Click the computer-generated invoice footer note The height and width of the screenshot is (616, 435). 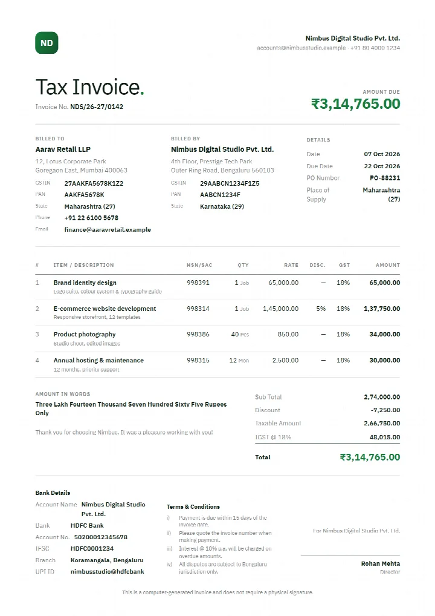click(217, 592)
